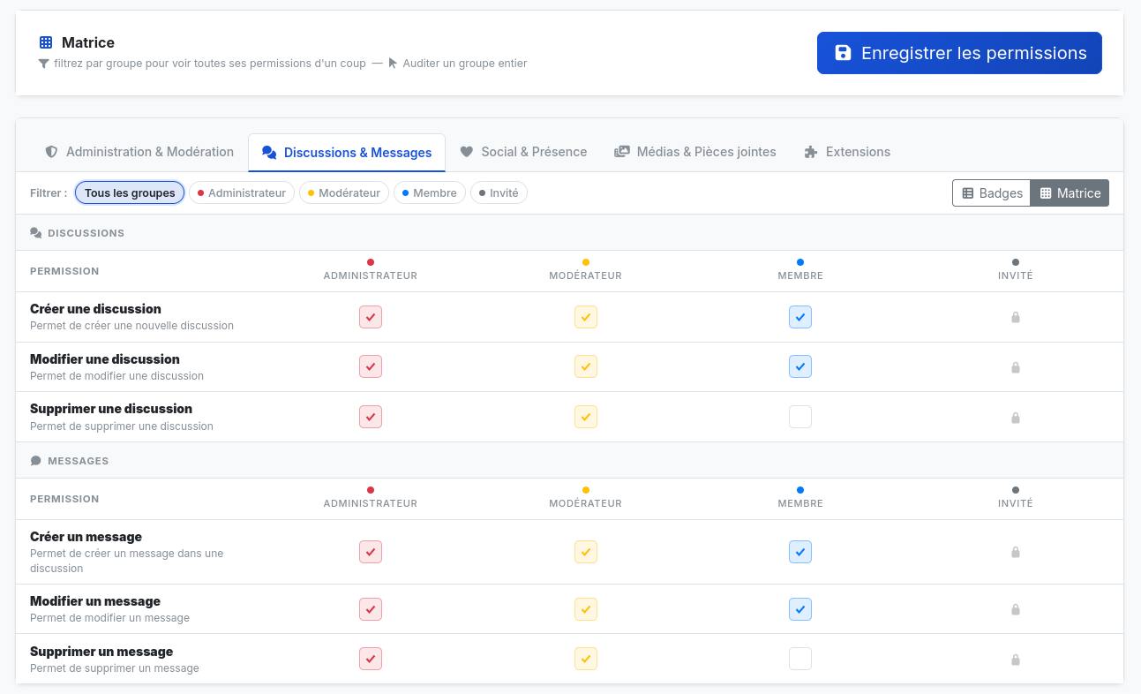This screenshot has height=694, width=1141.
Task: Switch to the Badges view
Action: coord(991,192)
